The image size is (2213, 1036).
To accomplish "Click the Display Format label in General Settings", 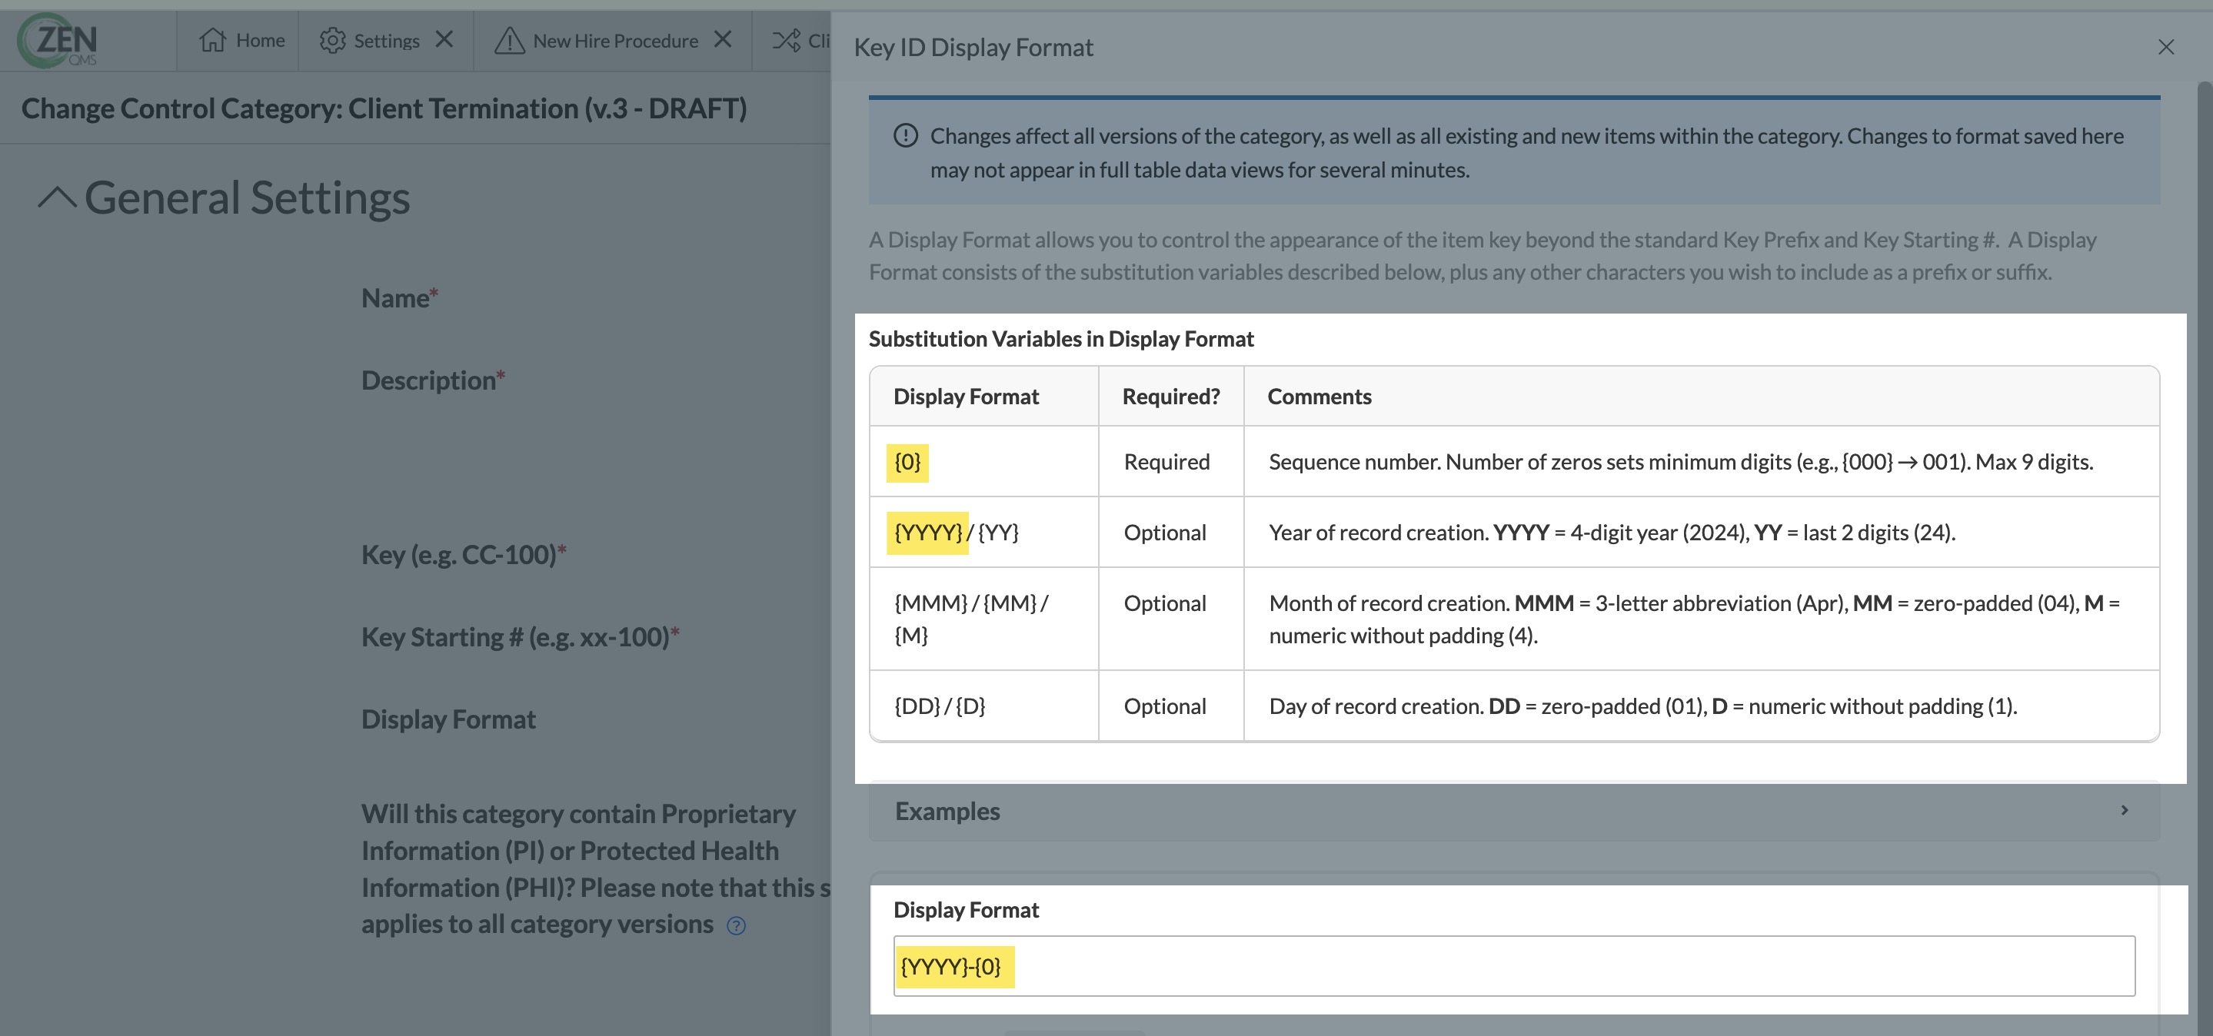I will 448,719.
